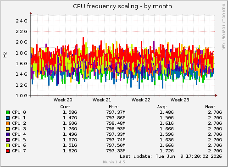The image size is (228, 167).
Task: Select the 'CPU 0' legend label
Action: point(19,112)
